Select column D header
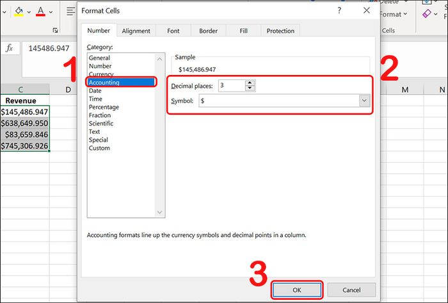Screen dimensions: 448x303 [x=68, y=90]
